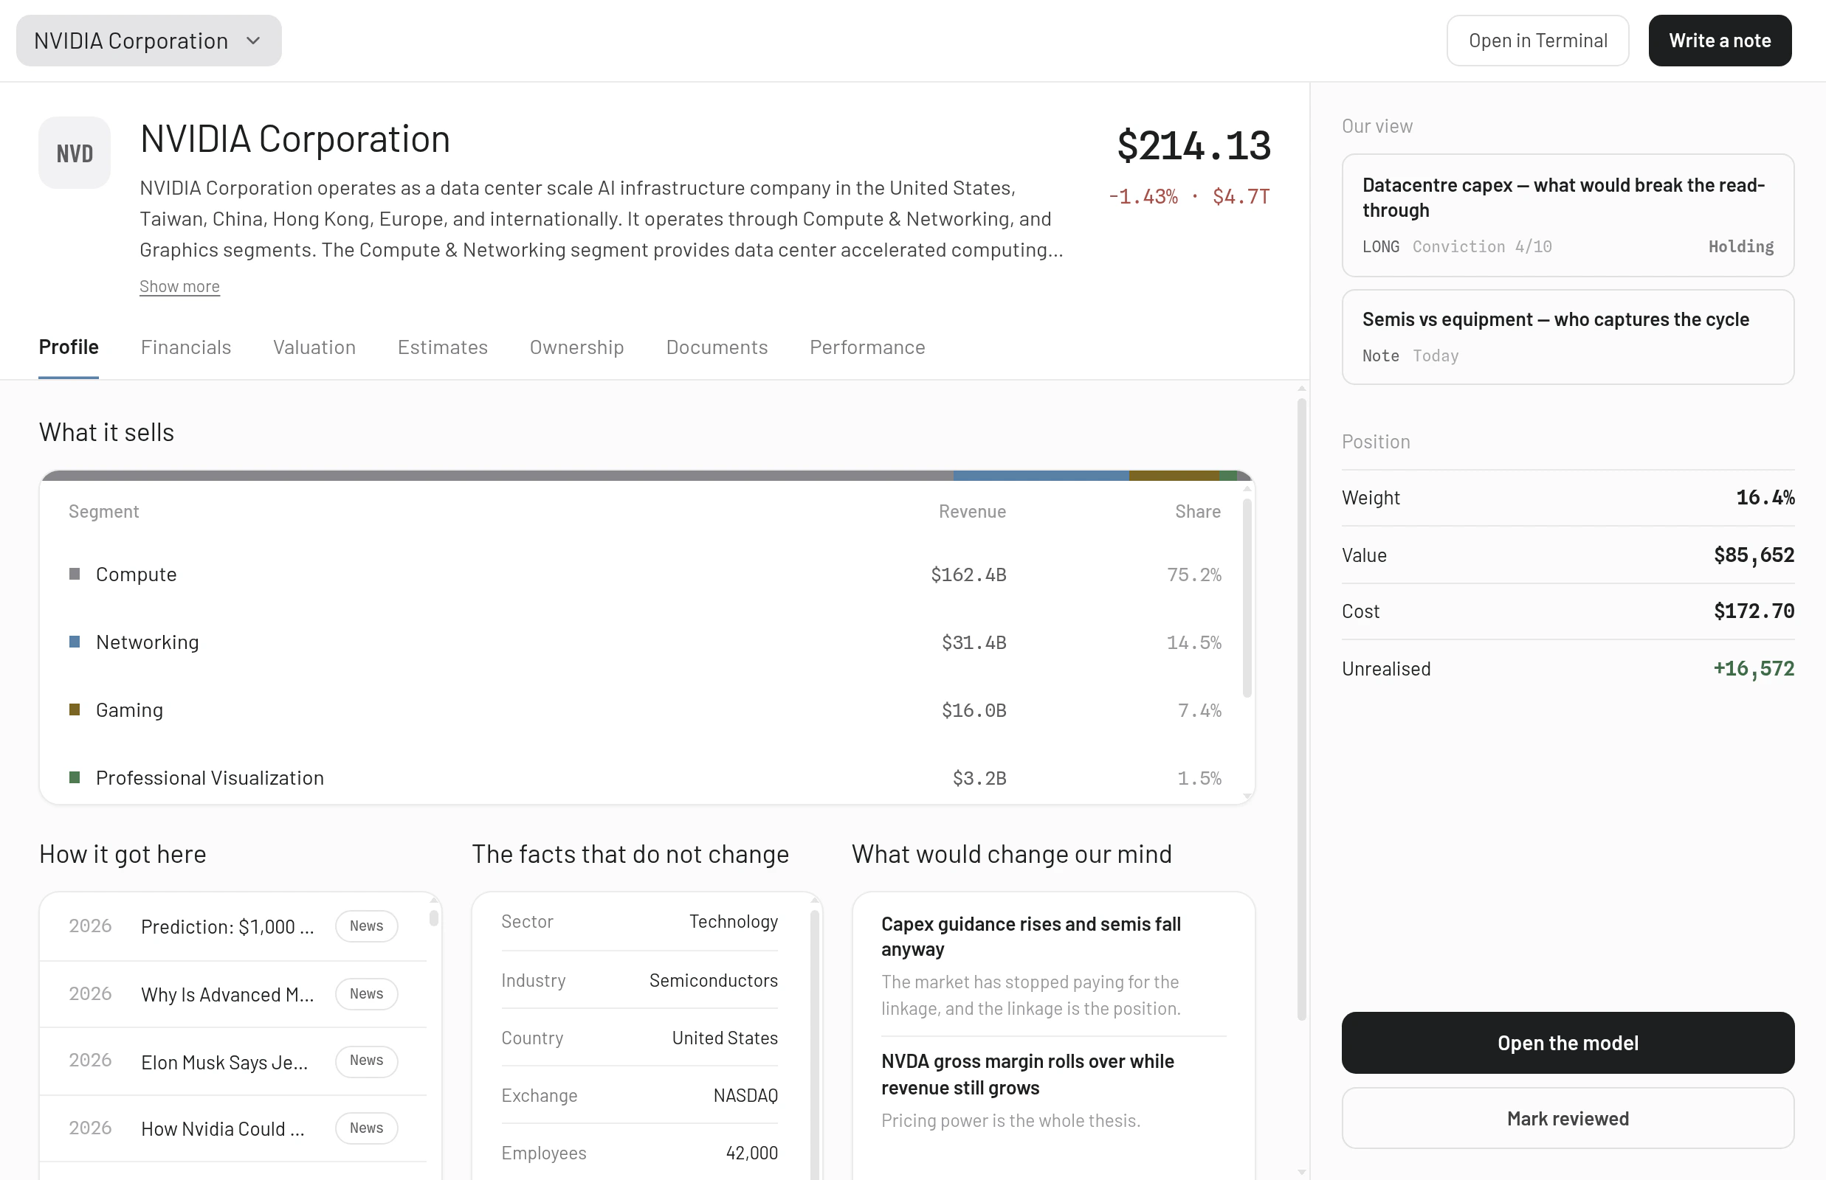
Task: Click the Weight value 16.4%
Action: pos(1765,498)
